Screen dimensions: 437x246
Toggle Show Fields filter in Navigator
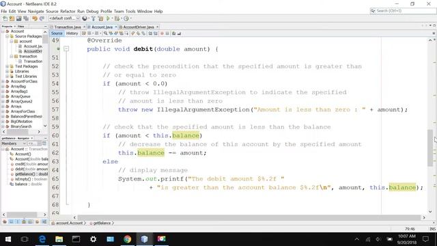11,221
